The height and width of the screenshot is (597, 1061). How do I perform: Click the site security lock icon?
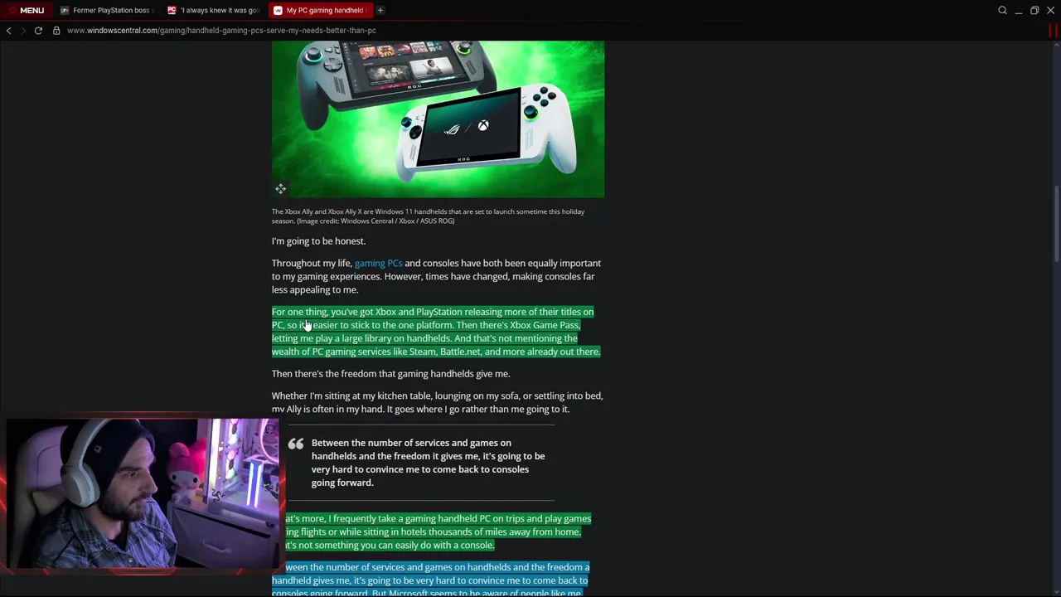click(56, 31)
